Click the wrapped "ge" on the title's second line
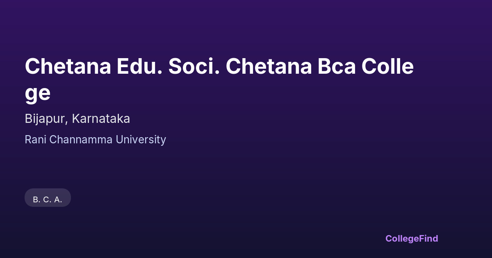Viewport: 492px width, 258px height. [x=38, y=93]
